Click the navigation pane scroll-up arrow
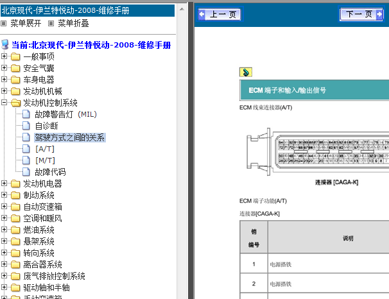 pyautogui.click(x=182, y=9)
